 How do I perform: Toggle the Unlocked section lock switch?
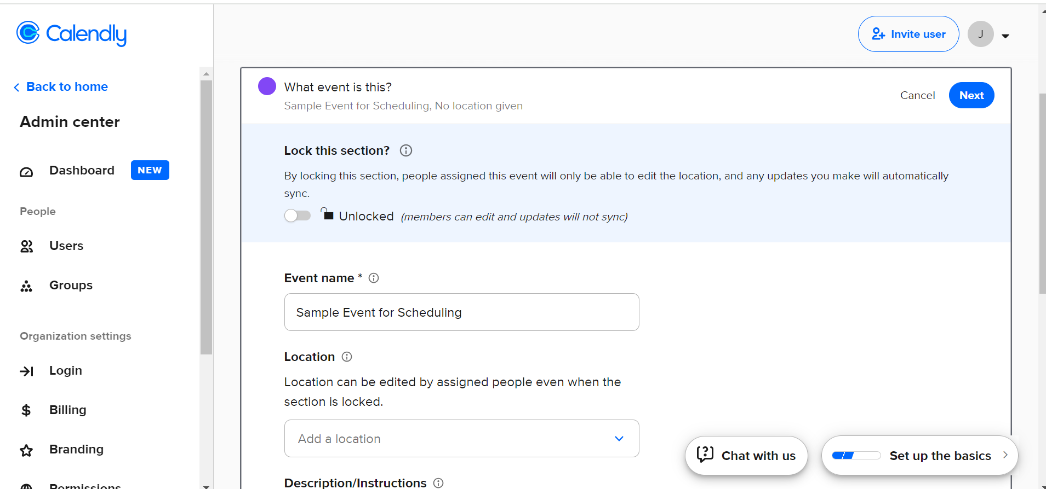(x=298, y=216)
